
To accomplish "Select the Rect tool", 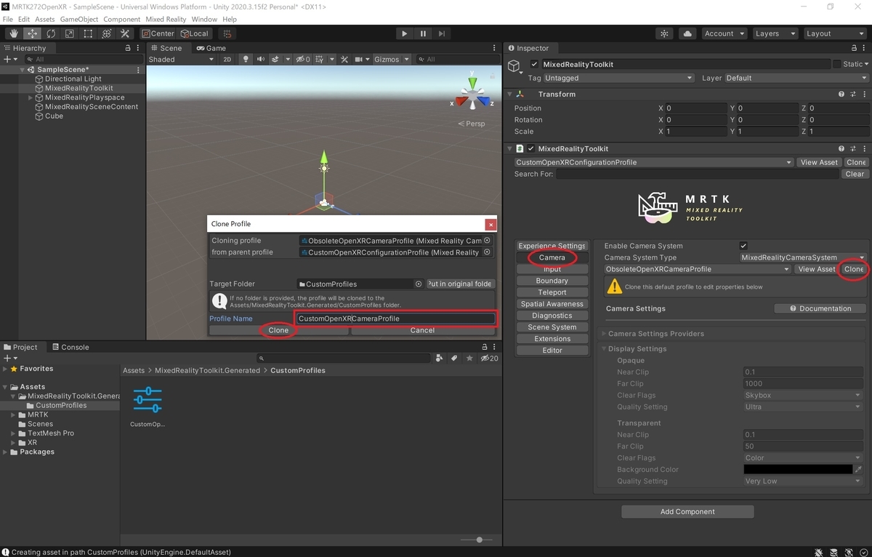I will 88,33.
